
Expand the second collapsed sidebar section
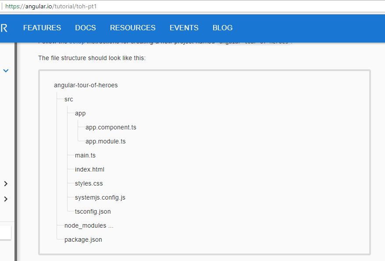pyautogui.click(x=6, y=199)
